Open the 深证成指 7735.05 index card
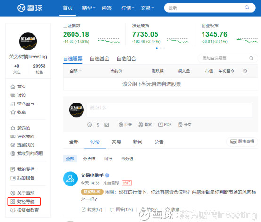261x222 pixels. [x=161, y=34]
